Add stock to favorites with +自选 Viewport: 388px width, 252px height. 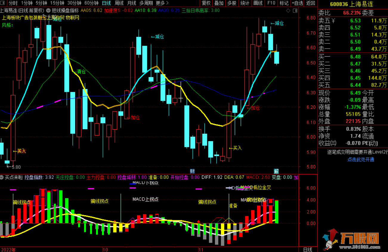pos(297,3)
